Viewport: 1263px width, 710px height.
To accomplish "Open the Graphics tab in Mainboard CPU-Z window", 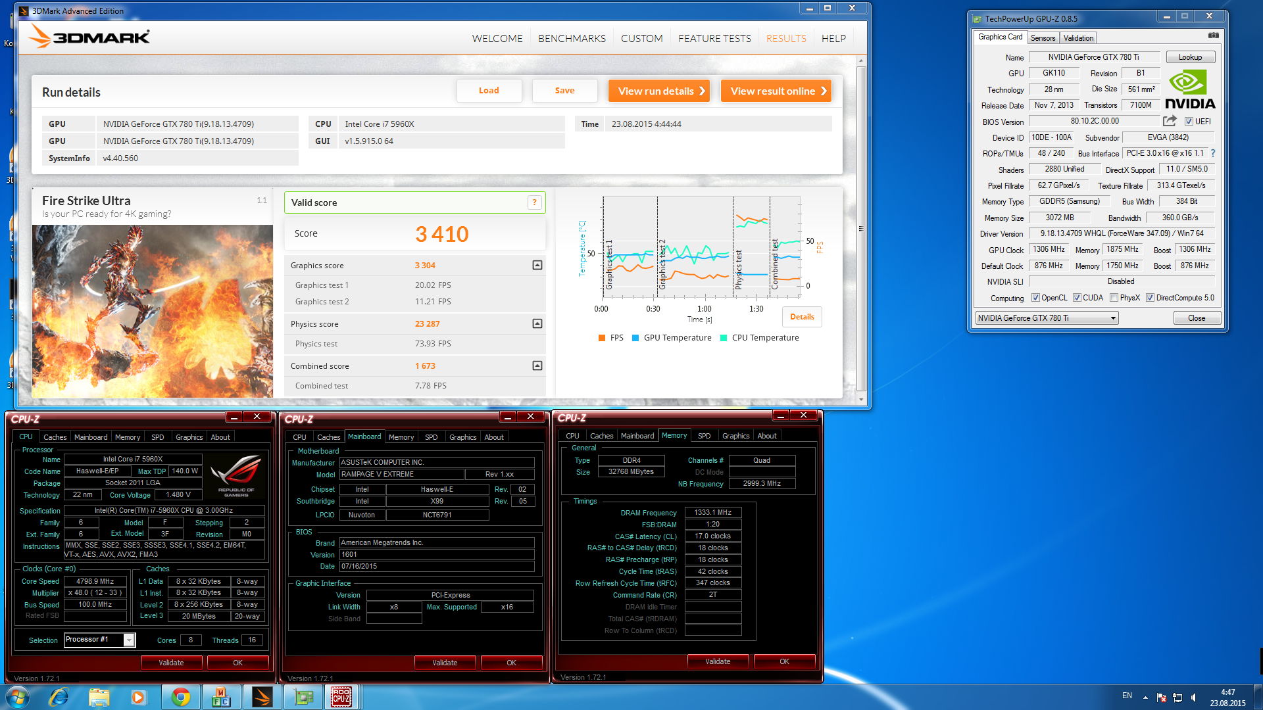I will coord(462,437).
